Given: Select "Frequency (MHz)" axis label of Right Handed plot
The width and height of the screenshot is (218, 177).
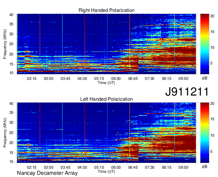Looking at the screenshot, I should click(x=5, y=44).
